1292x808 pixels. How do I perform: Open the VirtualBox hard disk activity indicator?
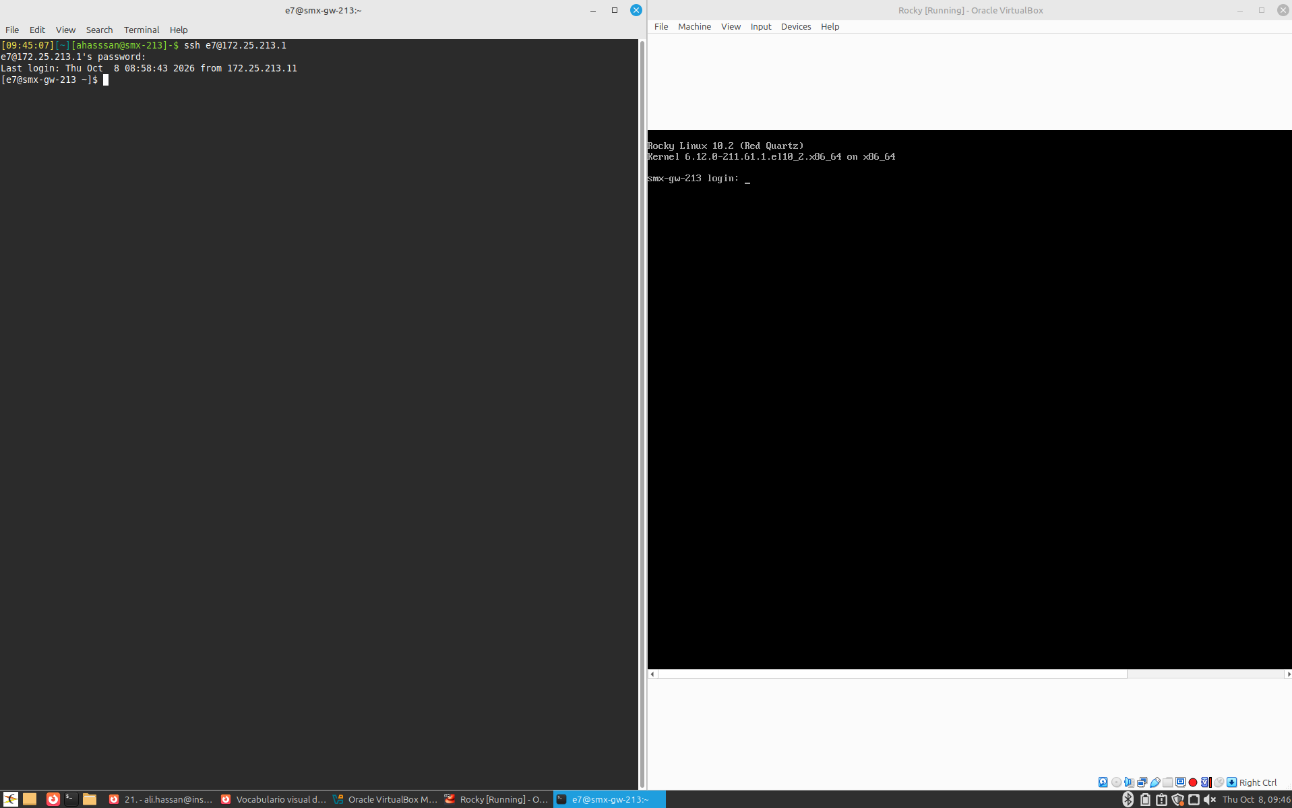[x=1103, y=782]
